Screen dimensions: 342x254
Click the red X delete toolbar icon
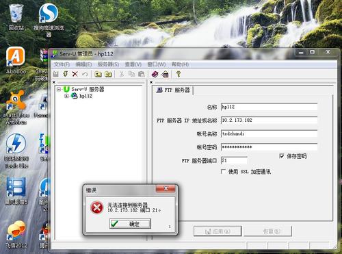click(x=75, y=74)
